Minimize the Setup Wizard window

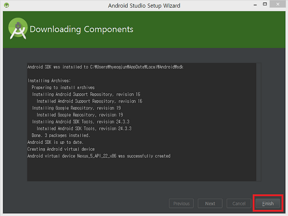click(255, 5)
